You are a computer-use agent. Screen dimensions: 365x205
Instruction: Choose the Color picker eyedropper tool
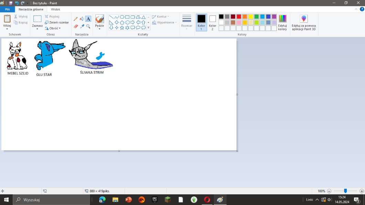pyautogui.click(x=82, y=26)
